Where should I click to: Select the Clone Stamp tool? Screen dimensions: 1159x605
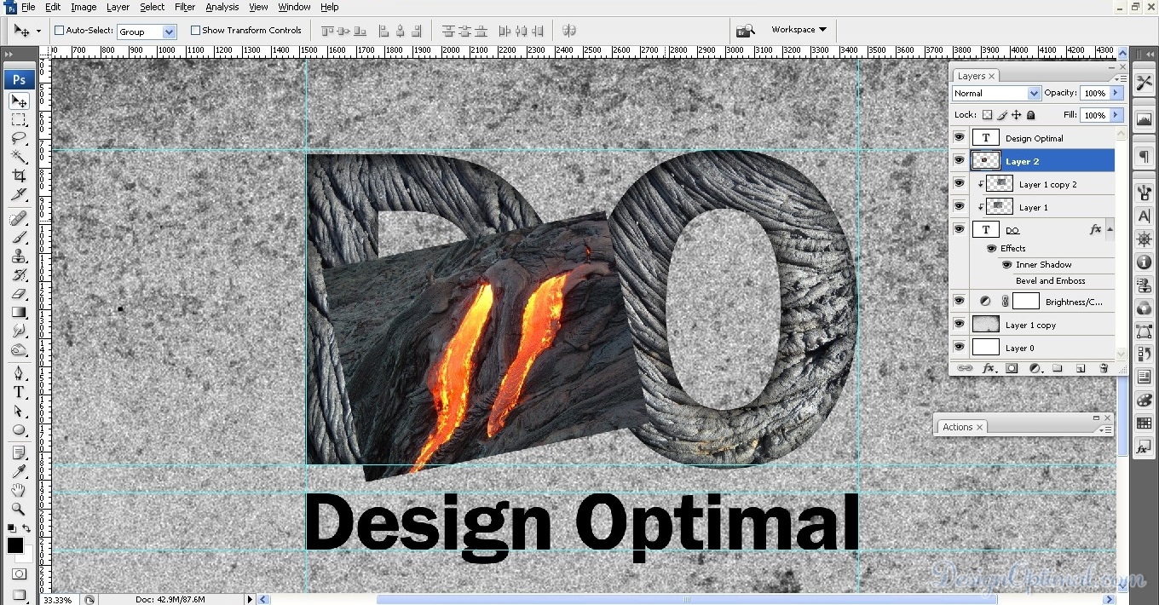click(x=19, y=256)
